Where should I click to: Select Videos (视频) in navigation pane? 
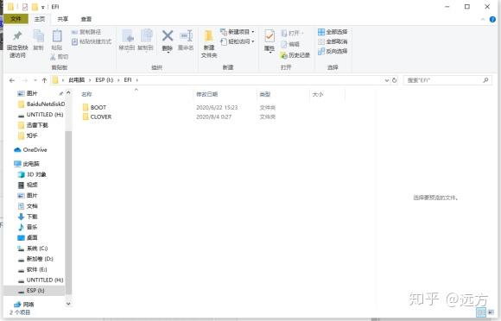coord(29,185)
